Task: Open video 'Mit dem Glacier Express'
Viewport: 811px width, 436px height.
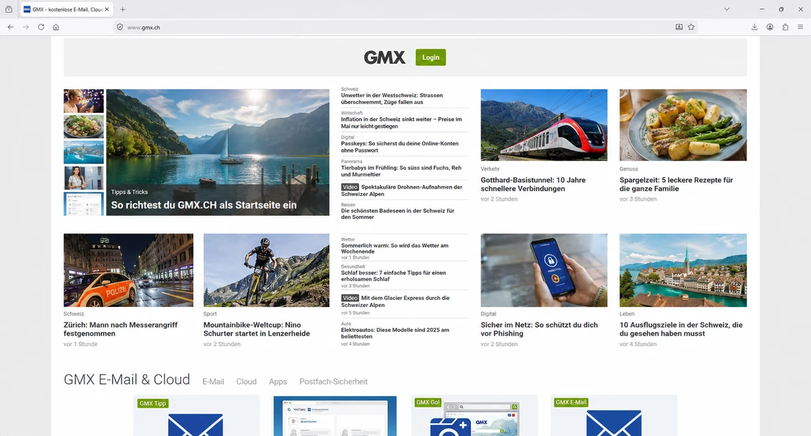Action: pyautogui.click(x=395, y=301)
